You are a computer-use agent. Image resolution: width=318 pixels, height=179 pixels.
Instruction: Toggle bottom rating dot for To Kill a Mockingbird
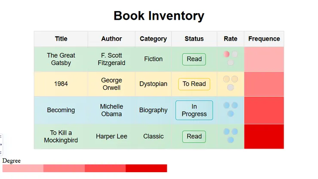tap(230, 140)
